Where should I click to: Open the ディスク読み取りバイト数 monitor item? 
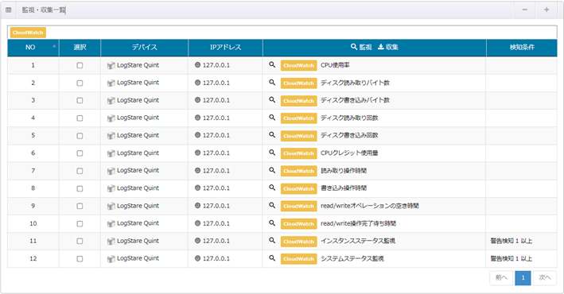[355, 83]
